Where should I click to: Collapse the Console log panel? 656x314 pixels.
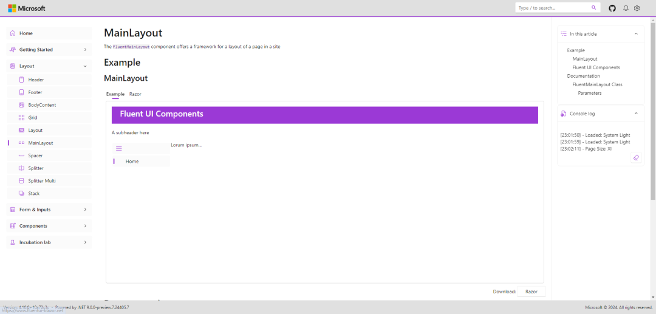[636, 114]
